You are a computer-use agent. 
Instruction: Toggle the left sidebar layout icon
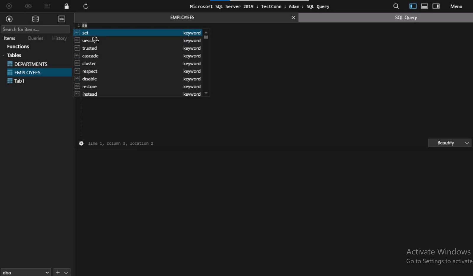click(x=413, y=6)
